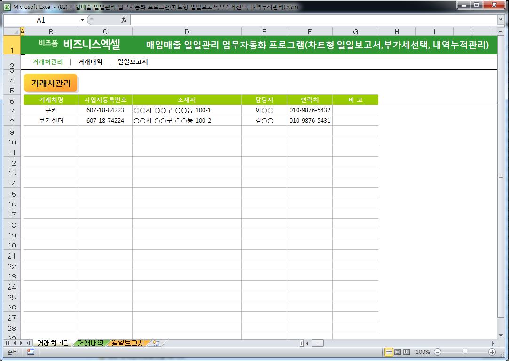Click the insert new worksheet icon
This screenshot has height=361, width=509.
[156, 343]
